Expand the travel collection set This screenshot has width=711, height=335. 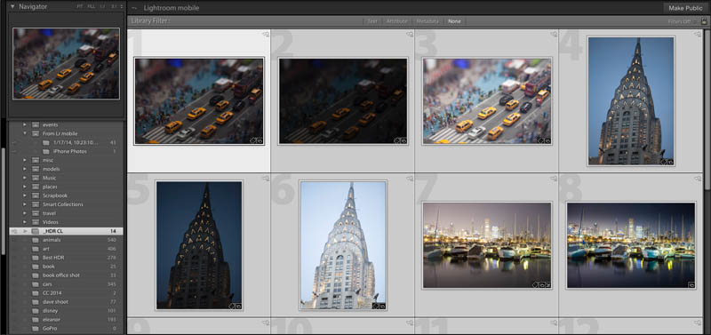(25, 213)
